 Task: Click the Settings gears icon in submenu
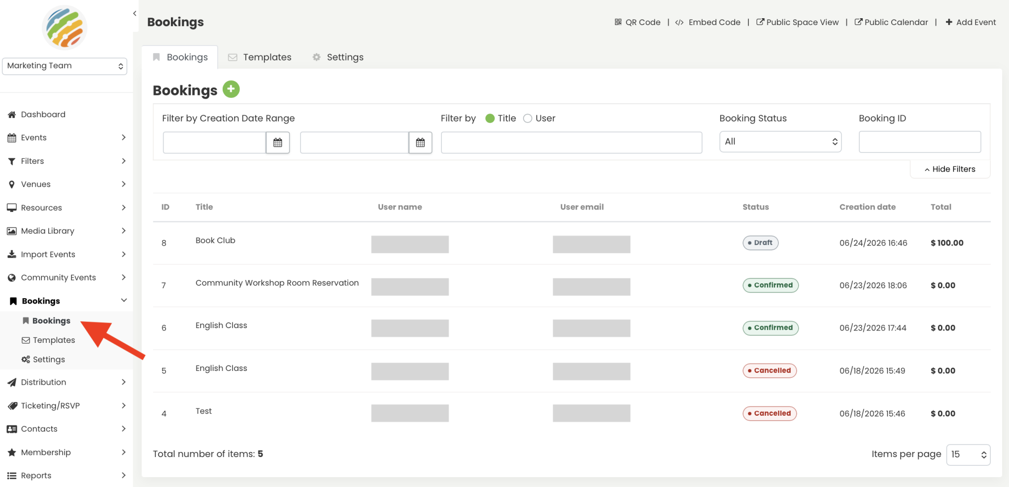click(26, 360)
